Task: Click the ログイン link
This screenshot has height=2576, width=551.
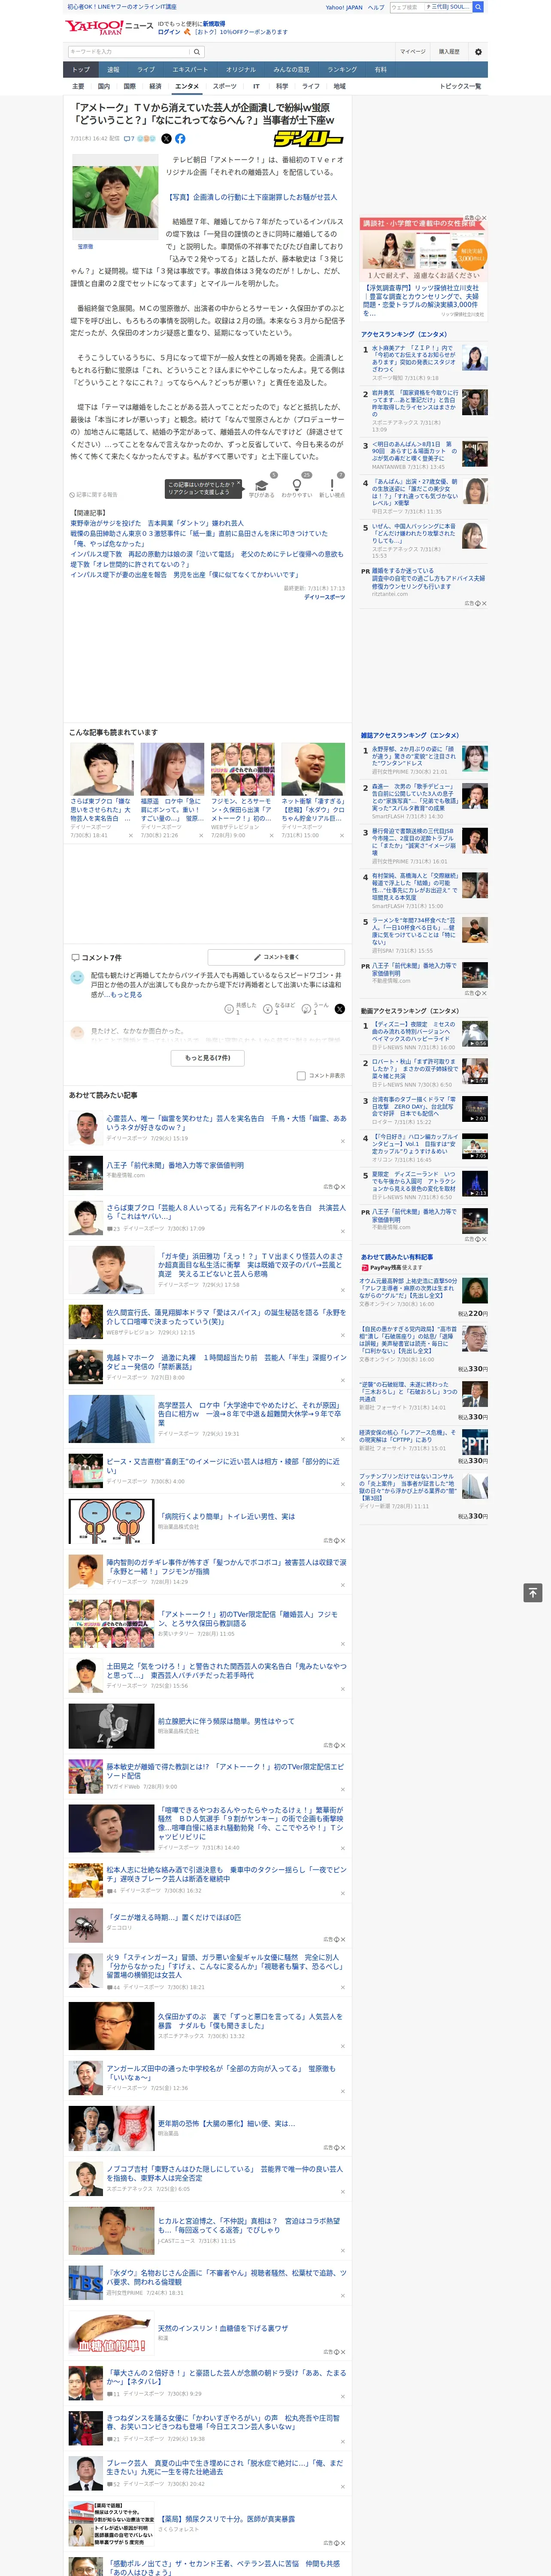Action: tap(169, 32)
